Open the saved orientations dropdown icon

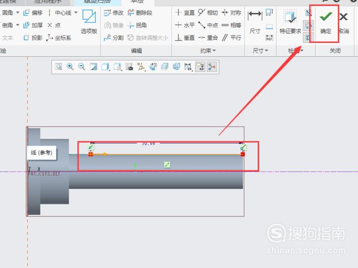pyautogui.click(x=117, y=67)
